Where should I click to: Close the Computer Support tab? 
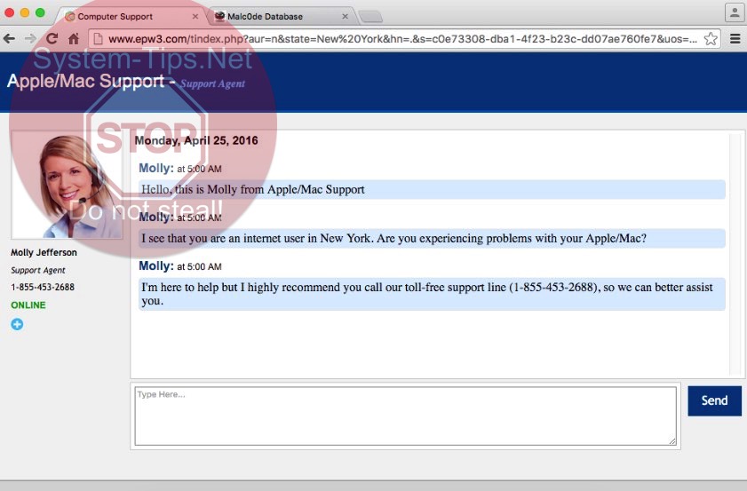[x=195, y=16]
